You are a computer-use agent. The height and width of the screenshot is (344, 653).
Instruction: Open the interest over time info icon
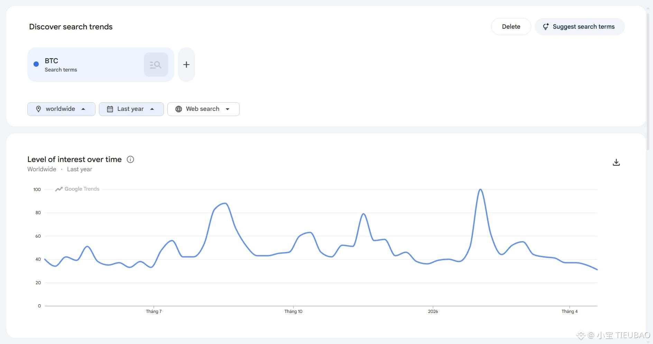(130, 159)
